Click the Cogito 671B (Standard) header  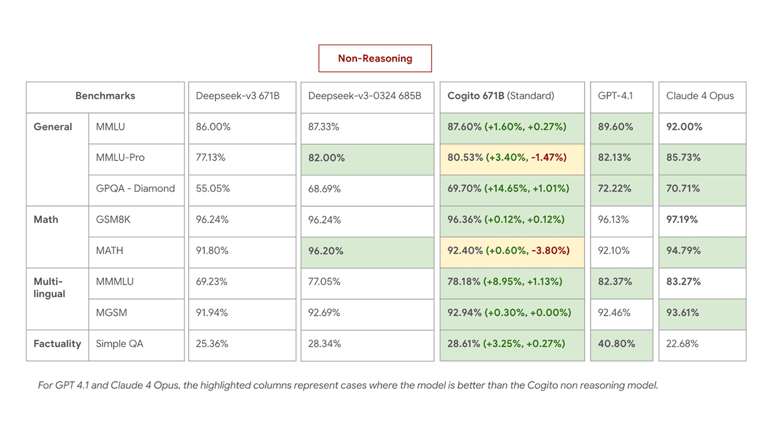point(499,96)
